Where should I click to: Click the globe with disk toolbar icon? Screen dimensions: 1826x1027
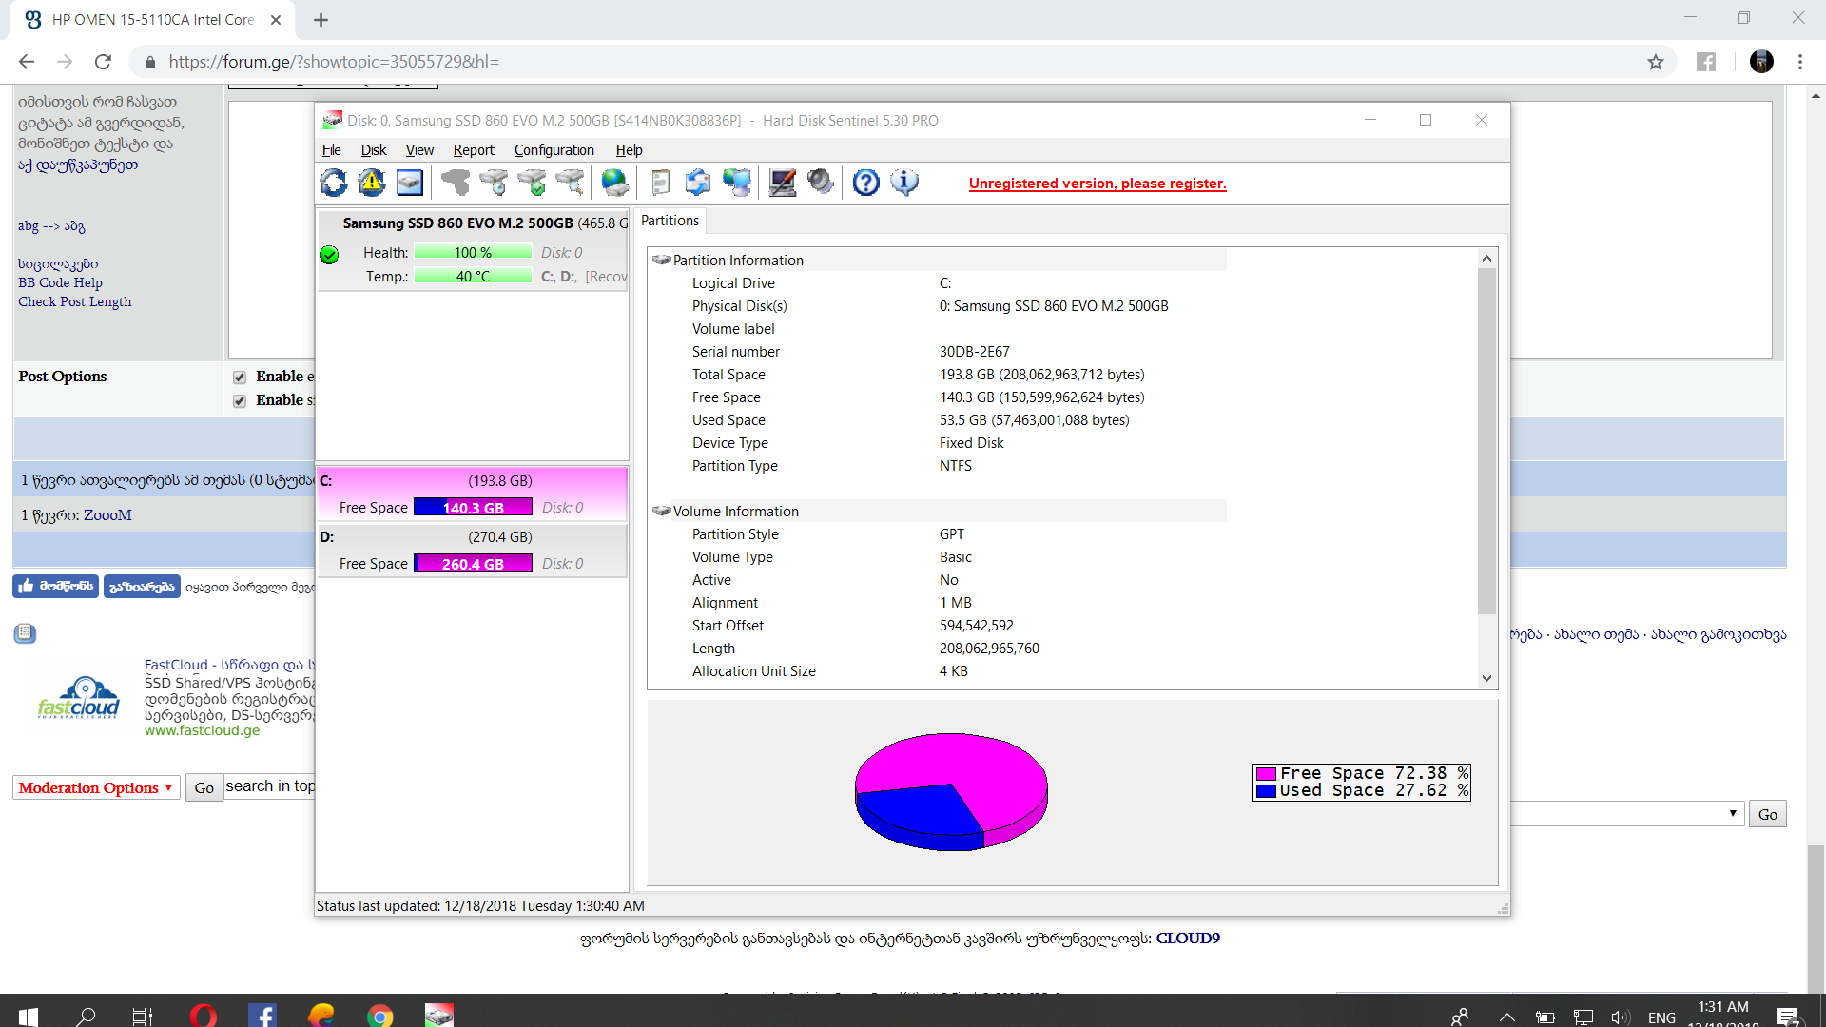615,183
